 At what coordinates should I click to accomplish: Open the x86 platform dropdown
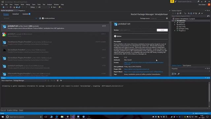pyautogui.click(x=44, y=7)
